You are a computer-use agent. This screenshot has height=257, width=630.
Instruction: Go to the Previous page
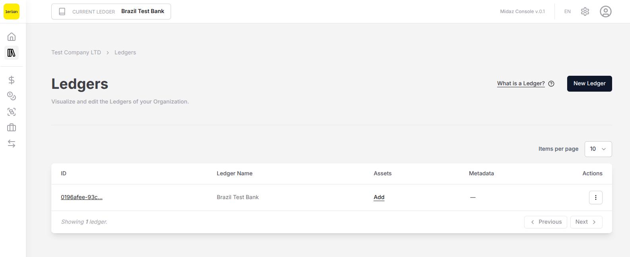point(546,222)
